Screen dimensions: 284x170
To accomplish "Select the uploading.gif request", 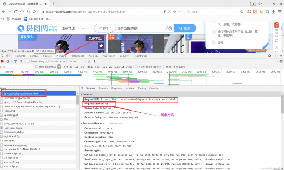I will tap(38, 115).
